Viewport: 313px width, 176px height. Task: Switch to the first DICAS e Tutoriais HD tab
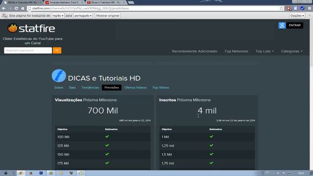coord(22,2)
